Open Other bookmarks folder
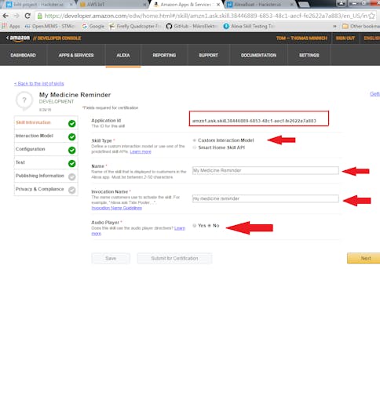Image resolution: width=380 pixels, height=400 pixels. tap(361, 26)
